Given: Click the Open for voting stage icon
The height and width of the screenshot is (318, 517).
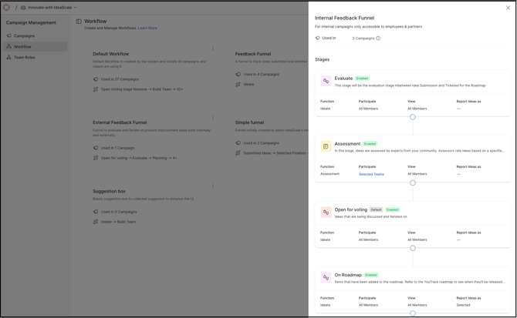Looking at the screenshot, I should click(x=326, y=212).
